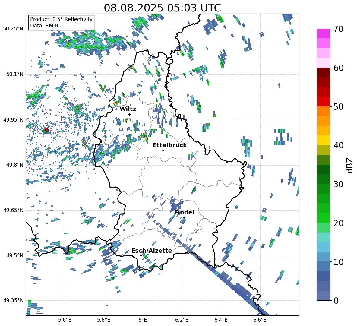Image resolution: width=357 pixels, height=326 pixels.
Task: Click the colorbar tick label 50
Action: coord(338,107)
